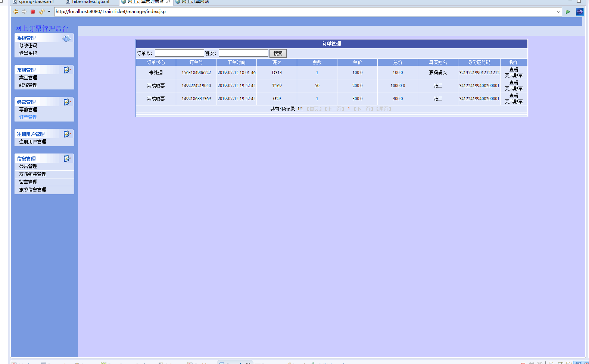Click the 订单号 search input field
This screenshot has height=364, width=589.
click(x=180, y=53)
